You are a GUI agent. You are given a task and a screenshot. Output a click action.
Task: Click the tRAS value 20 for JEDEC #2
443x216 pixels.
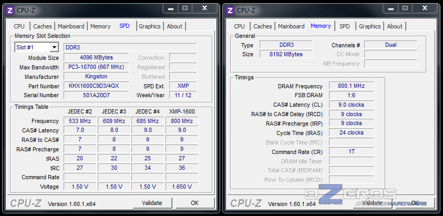80,158
